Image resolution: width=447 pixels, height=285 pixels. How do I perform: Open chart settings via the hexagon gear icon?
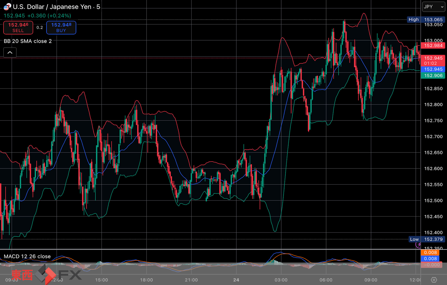(x=434, y=280)
